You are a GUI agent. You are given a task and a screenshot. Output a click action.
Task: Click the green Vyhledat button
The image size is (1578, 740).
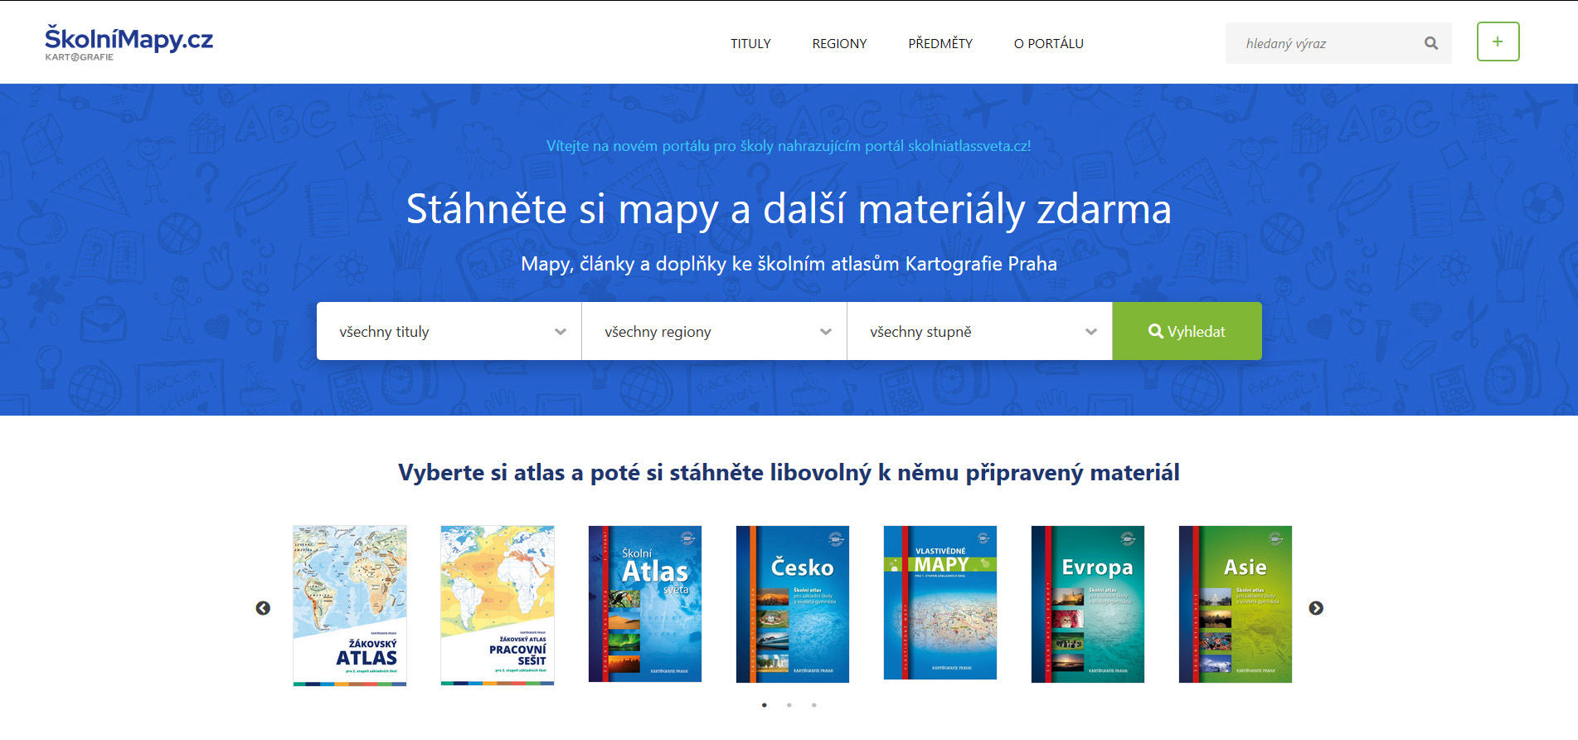(x=1187, y=331)
